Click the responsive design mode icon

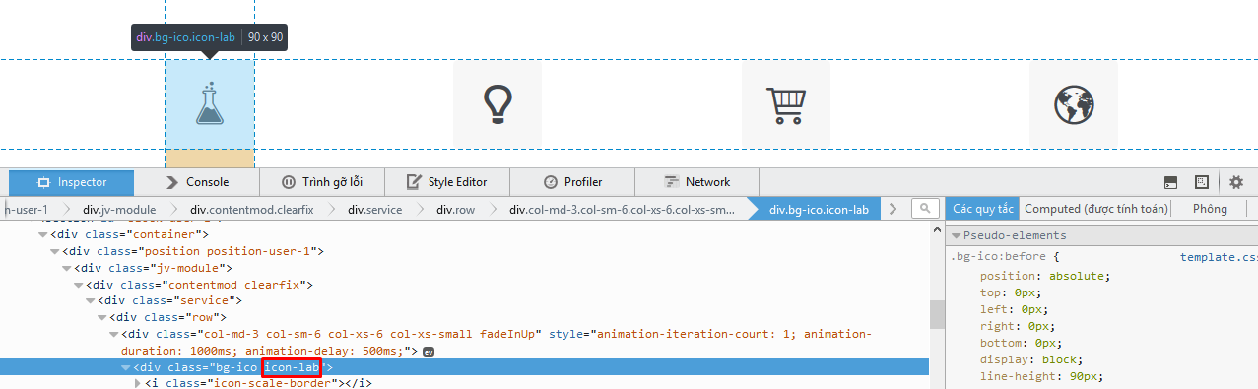pos(1202,182)
